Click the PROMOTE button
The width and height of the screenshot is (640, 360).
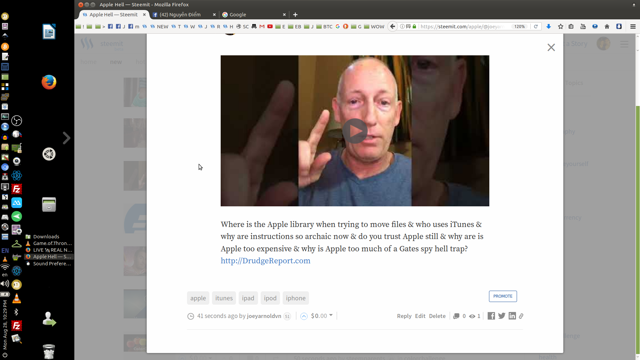click(503, 296)
